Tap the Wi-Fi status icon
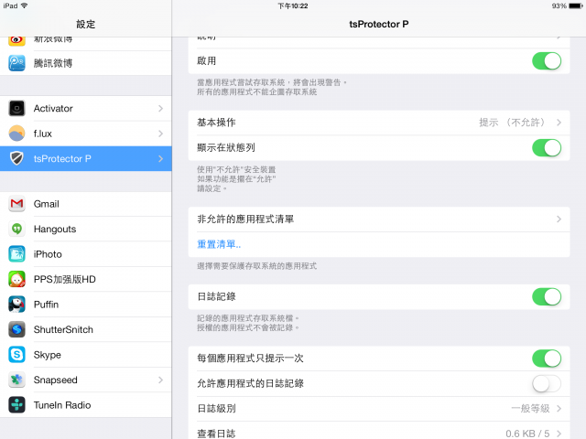 (x=25, y=5)
